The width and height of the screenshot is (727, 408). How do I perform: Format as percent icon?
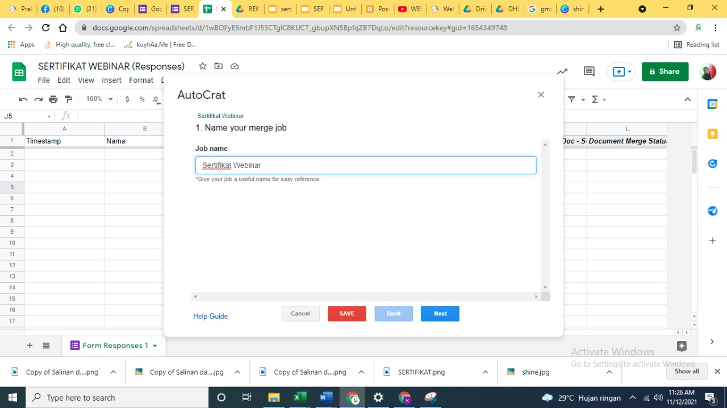(x=142, y=99)
